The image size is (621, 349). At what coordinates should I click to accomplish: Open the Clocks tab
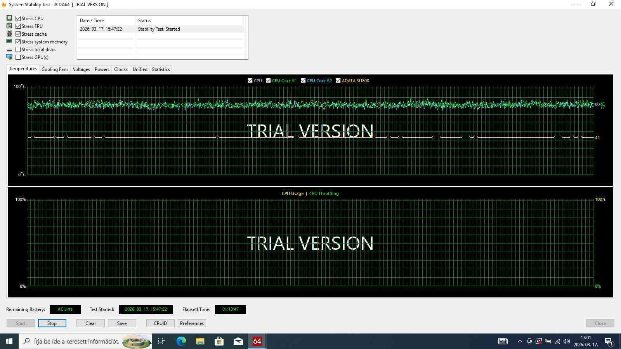click(x=121, y=69)
